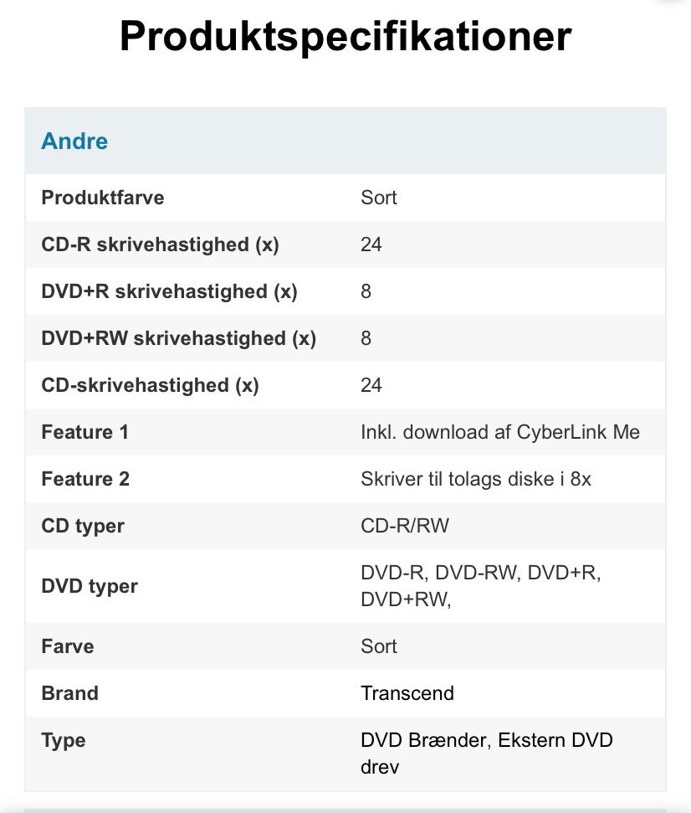Click the DVD+RW skrivehastighed (x) label

point(178,338)
